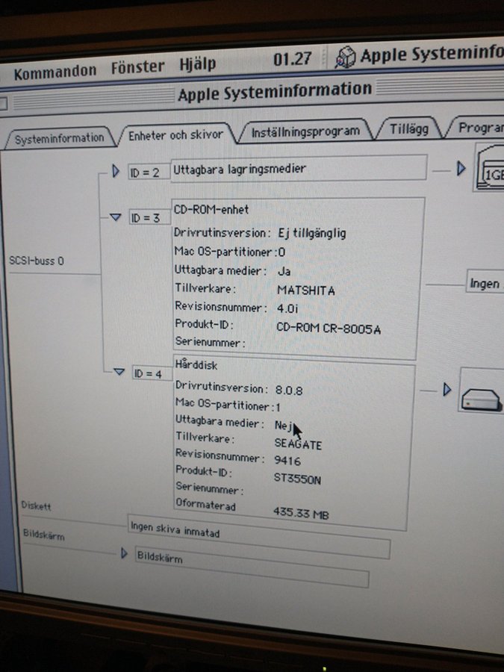This screenshot has width=504, height=672.
Task: Select the Enheter och skivor tab
Action: pos(175,135)
